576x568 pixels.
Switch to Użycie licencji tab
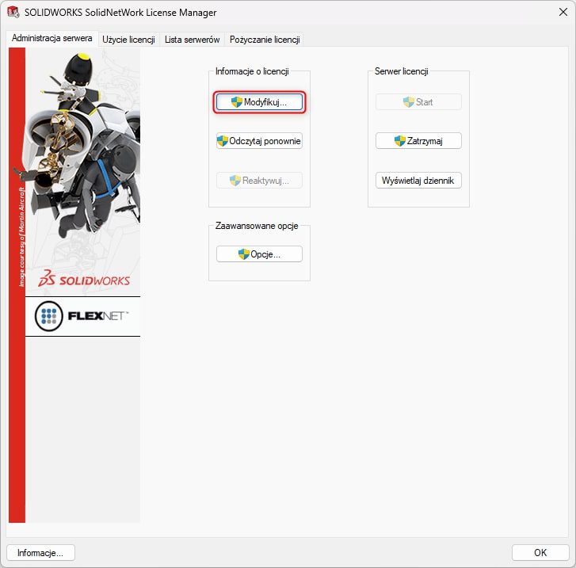point(128,40)
